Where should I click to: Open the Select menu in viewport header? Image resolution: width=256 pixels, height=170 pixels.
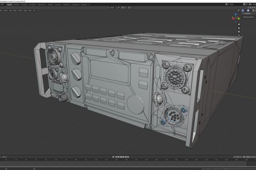point(6,10)
